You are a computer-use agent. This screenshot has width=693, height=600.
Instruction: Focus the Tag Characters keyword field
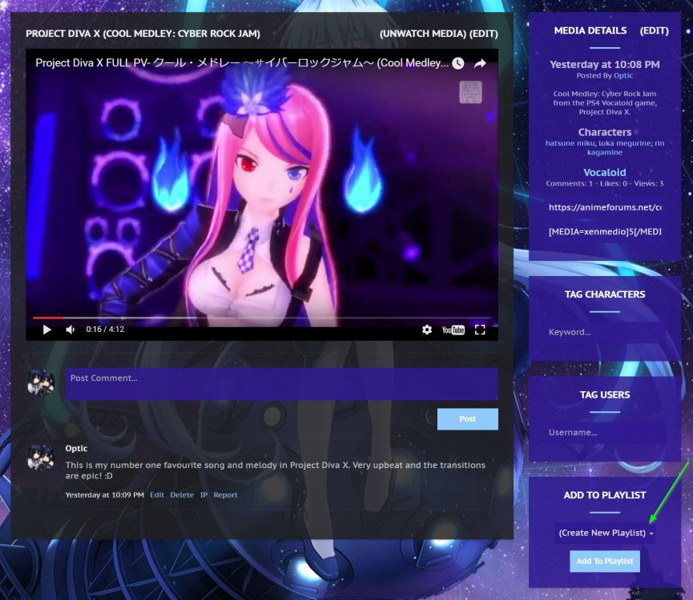[605, 332]
